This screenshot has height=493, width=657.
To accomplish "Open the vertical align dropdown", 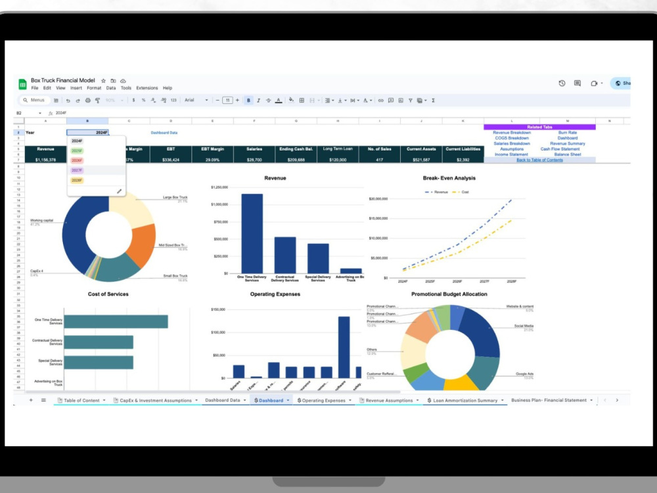I will pos(341,101).
